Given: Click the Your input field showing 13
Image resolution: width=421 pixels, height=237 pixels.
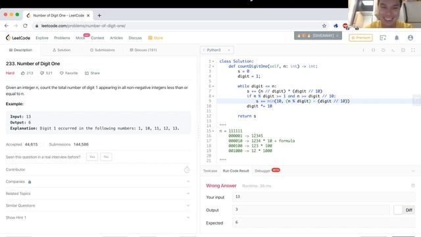Looking at the screenshot, I should (324, 197).
